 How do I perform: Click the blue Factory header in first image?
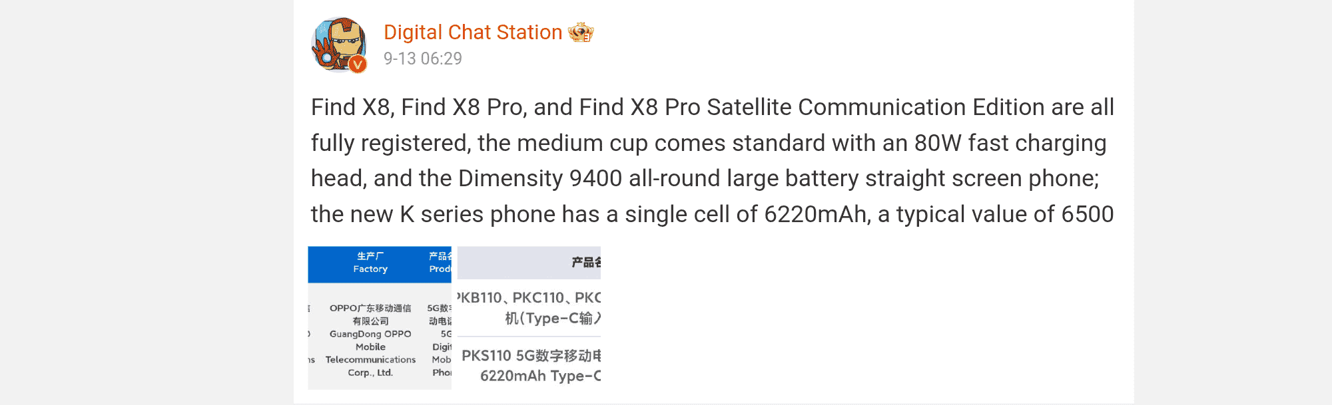[370, 263]
